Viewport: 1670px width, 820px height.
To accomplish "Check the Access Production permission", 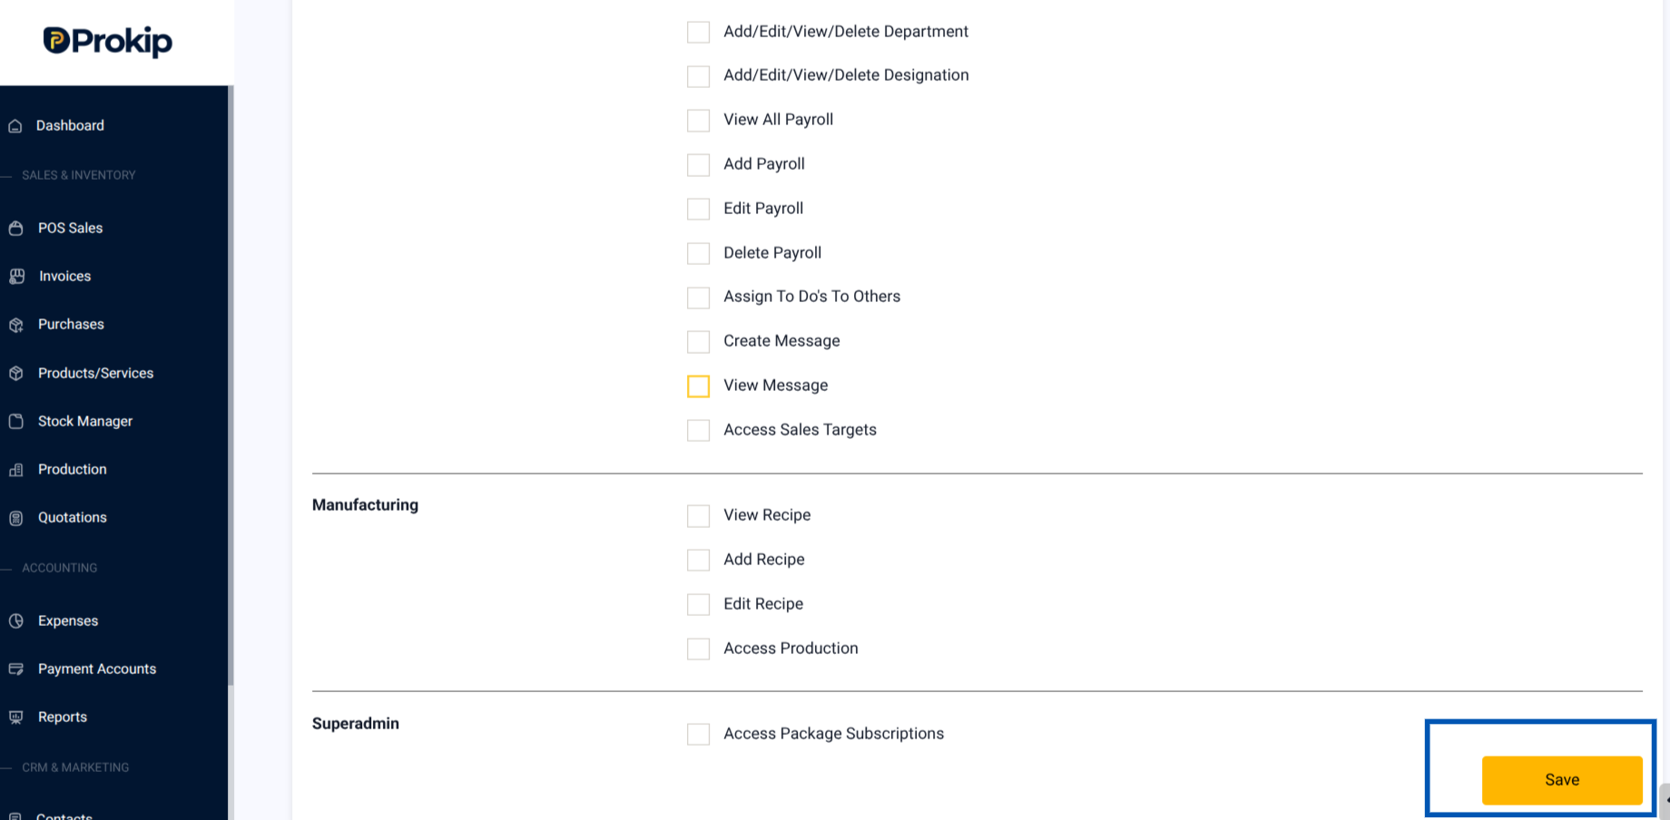I will pyautogui.click(x=698, y=649).
